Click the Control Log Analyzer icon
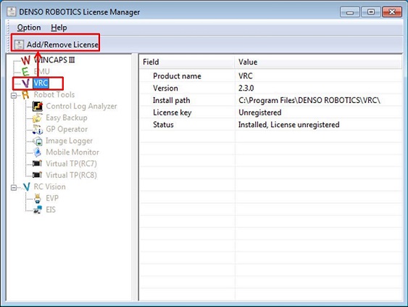408x307 pixels. pyautogui.click(x=38, y=106)
